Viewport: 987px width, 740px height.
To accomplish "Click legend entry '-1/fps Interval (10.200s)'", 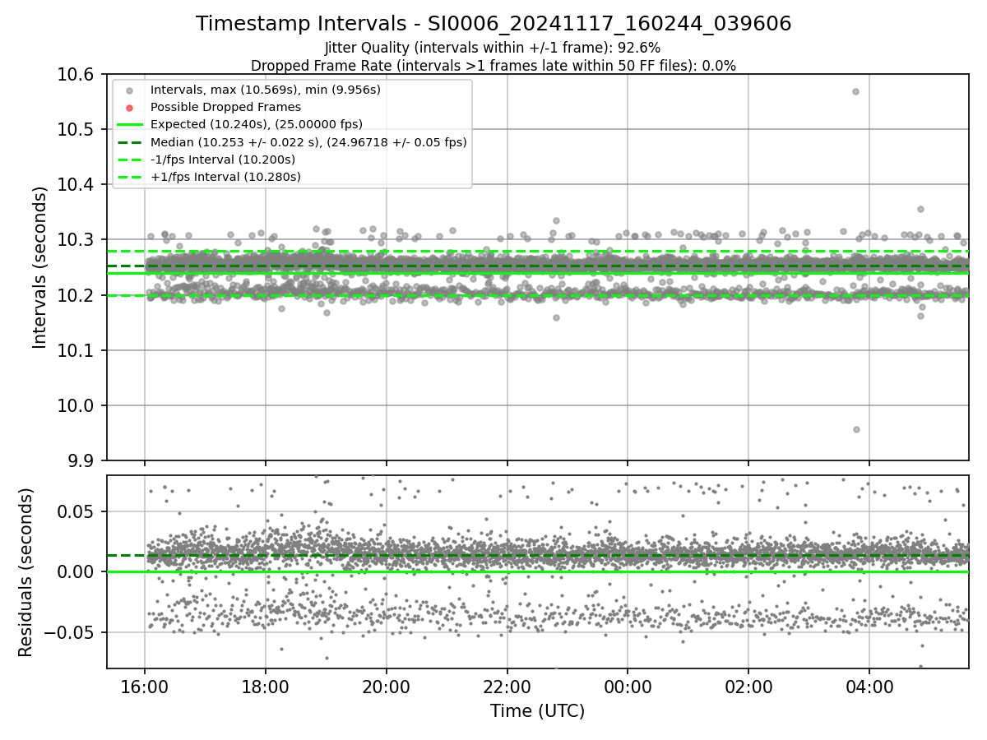I will click(x=223, y=160).
